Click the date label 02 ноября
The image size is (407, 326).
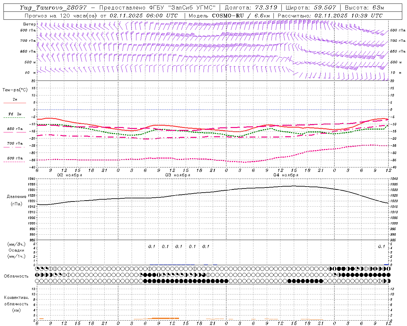tap(70, 175)
